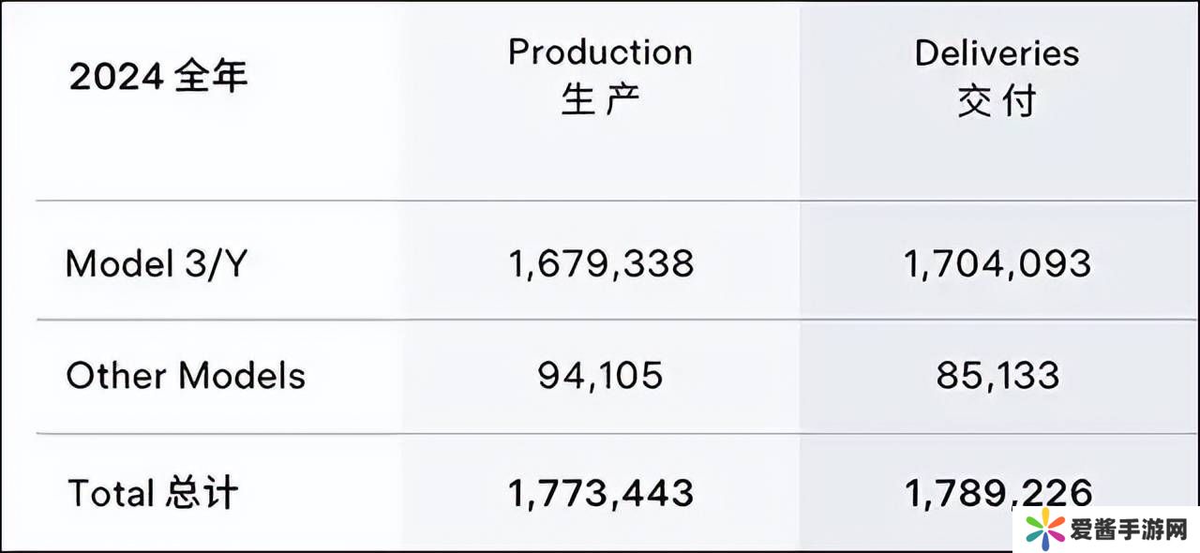
Task: Click total production value 1,773,443
Action: tap(601, 492)
